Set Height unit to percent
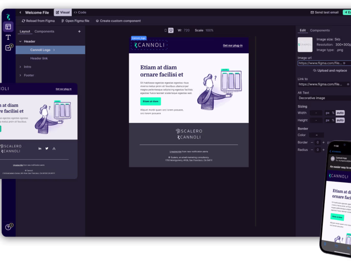Screen dimensions: 351x264 click(x=333, y=120)
